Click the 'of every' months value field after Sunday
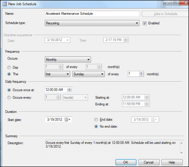 pos(133,74)
